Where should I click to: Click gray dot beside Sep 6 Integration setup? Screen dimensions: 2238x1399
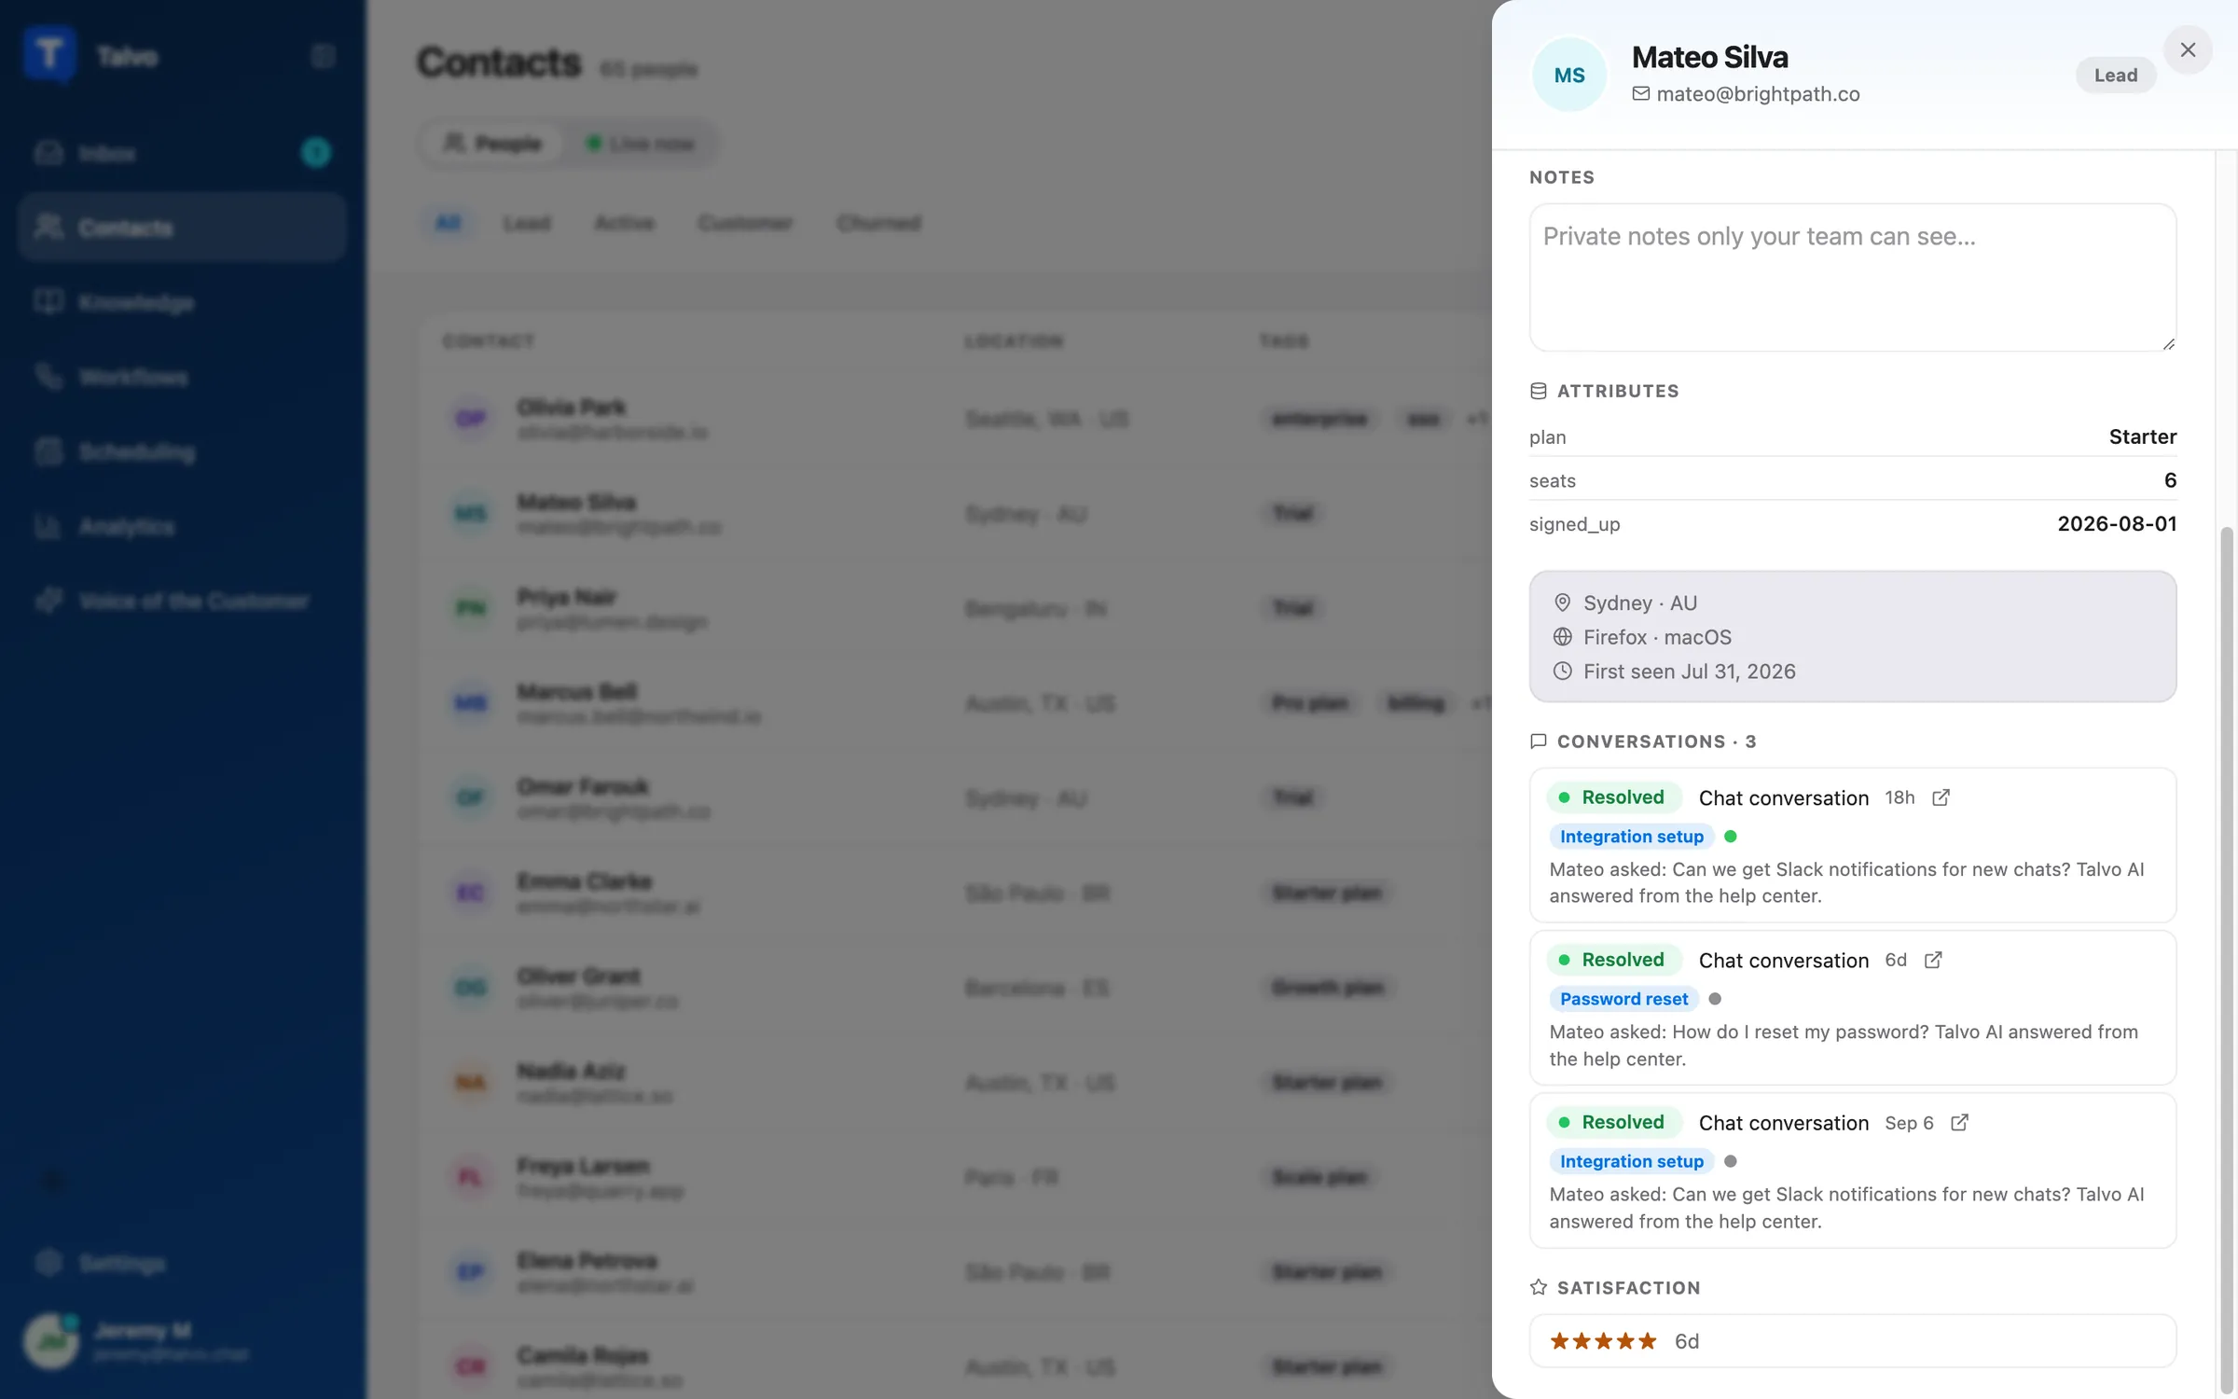click(x=1731, y=1161)
